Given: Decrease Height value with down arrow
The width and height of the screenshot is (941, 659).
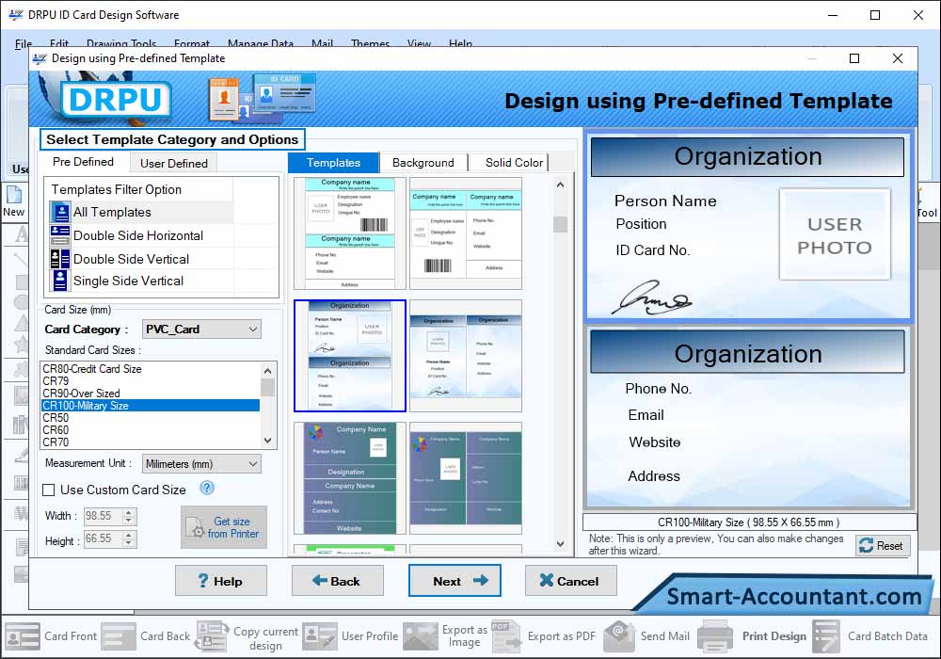Looking at the screenshot, I should coord(129,543).
